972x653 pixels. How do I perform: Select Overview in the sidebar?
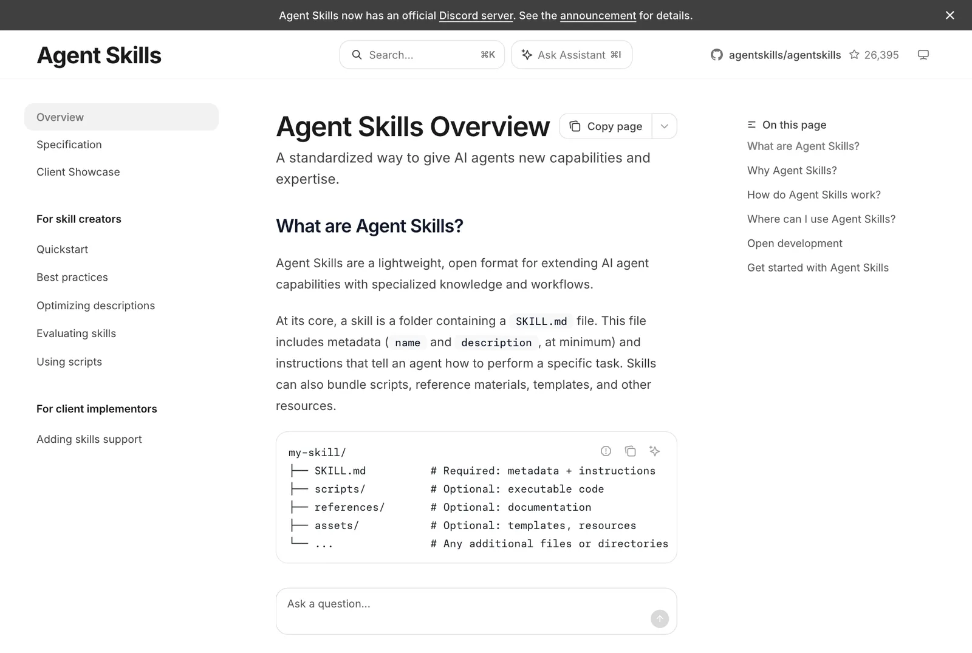tap(122, 117)
